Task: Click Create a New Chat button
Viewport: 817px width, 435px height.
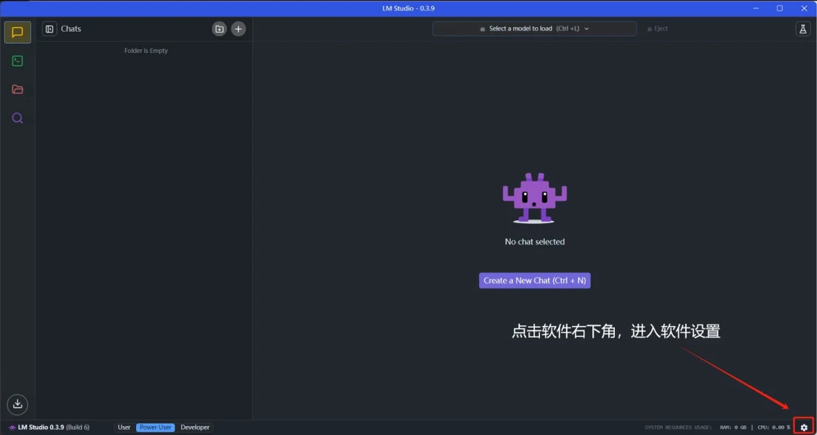Action: (x=535, y=280)
